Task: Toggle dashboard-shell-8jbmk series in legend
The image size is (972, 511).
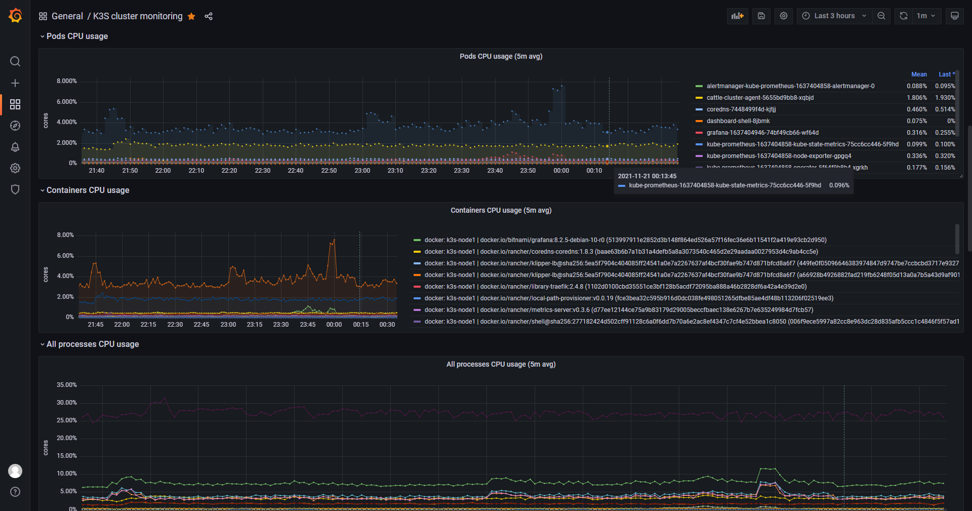Action: 738,121
